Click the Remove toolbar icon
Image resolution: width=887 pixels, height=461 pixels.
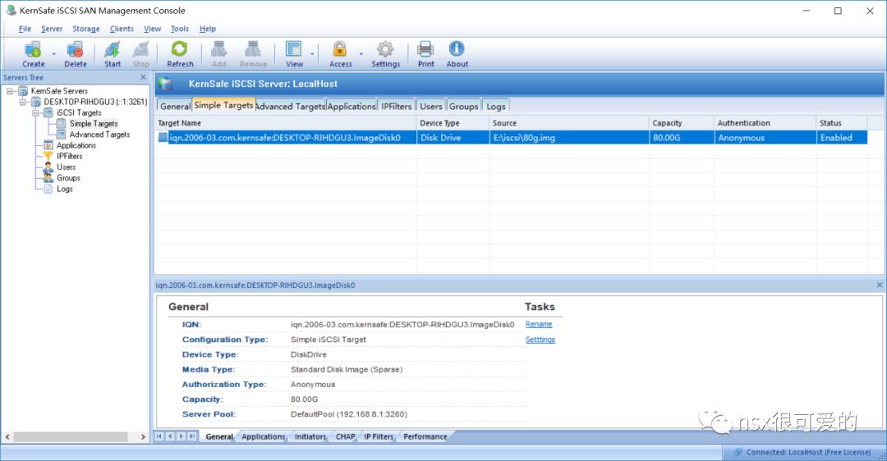253,50
